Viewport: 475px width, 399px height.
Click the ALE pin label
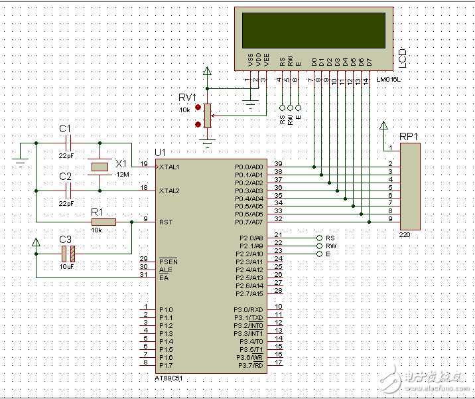(x=165, y=270)
